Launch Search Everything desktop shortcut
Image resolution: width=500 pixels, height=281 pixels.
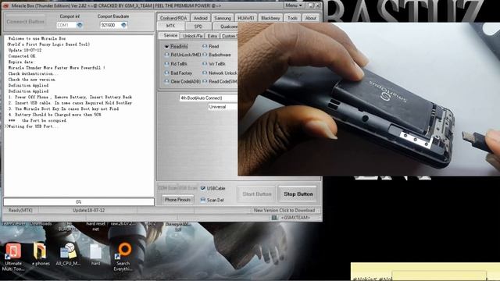(x=123, y=257)
